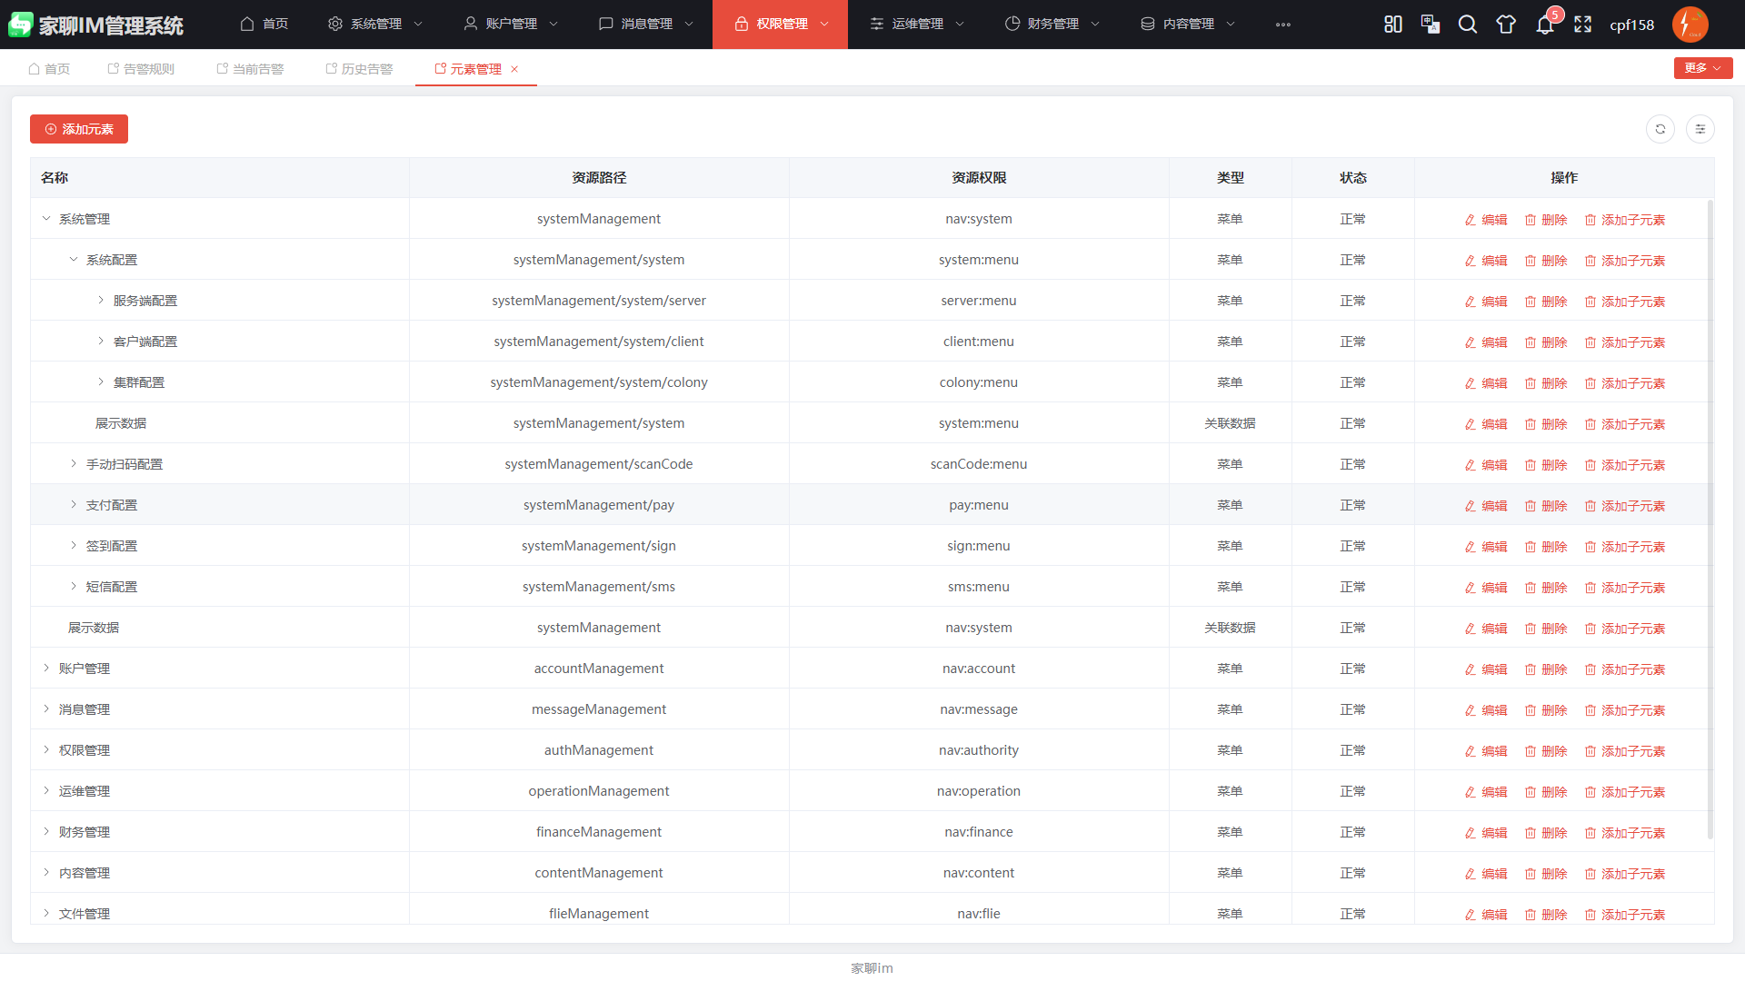The width and height of the screenshot is (1745, 981).
Task: Click the language translate icon
Action: click(1431, 25)
